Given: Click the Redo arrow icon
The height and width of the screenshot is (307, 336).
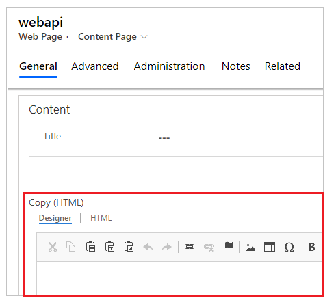Looking at the screenshot, I should click(166, 247).
